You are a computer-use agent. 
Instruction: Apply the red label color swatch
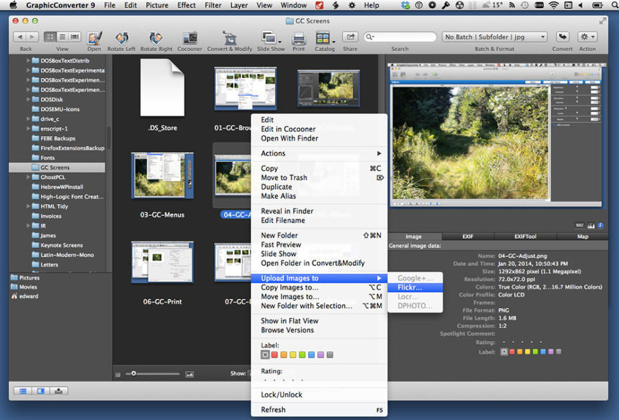[275, 355]
